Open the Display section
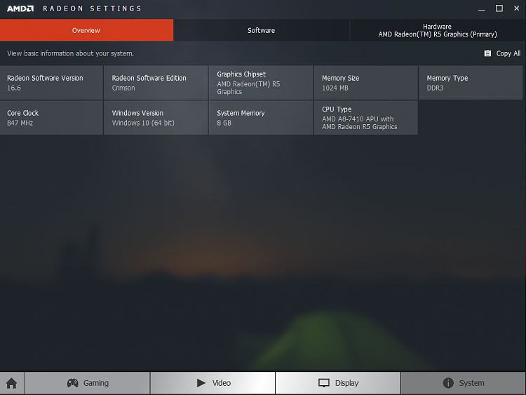 click(x=338, y=383)
